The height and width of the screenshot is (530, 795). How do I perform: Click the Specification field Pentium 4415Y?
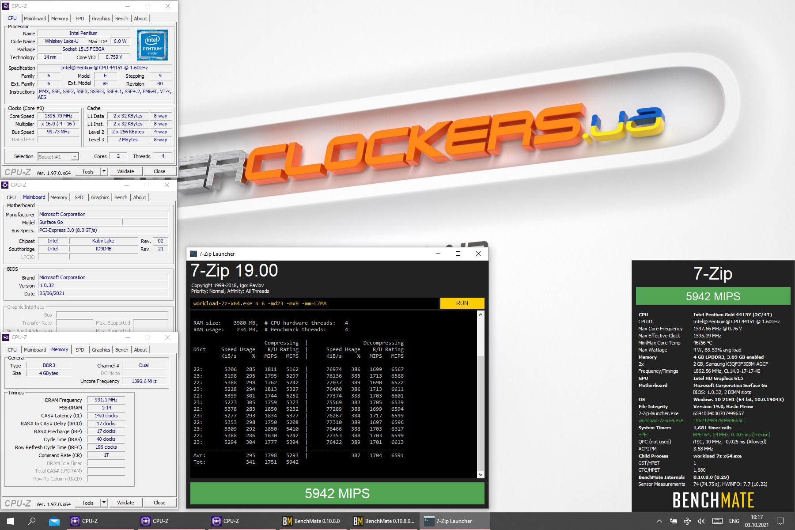105,68
